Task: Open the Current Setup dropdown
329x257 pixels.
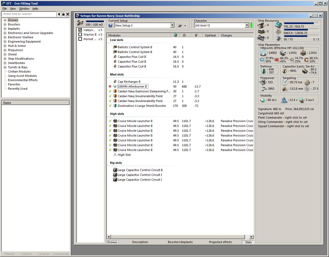Action: 172,25
